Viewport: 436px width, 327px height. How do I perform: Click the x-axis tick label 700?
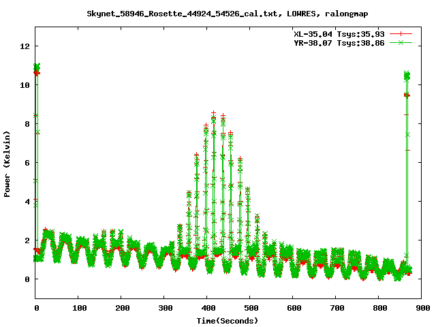[x=337, y=308]
